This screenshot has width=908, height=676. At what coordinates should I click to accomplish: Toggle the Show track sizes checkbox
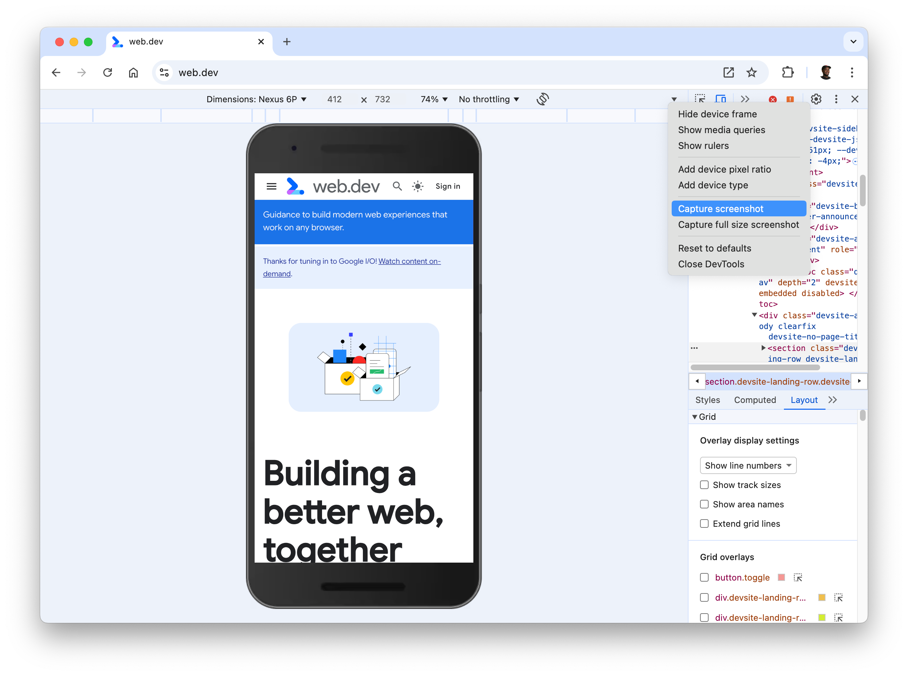coord(704,484)
